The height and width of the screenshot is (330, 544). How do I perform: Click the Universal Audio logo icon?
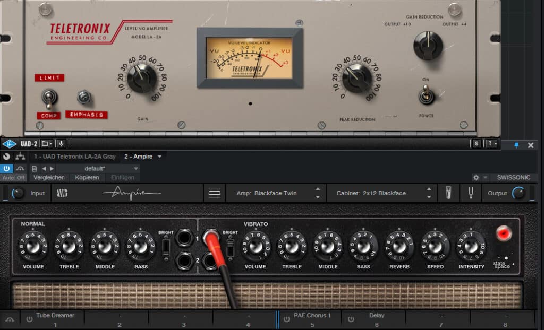[10, 144]
